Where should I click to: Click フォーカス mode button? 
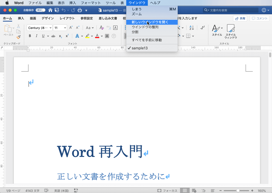[167, 191]
